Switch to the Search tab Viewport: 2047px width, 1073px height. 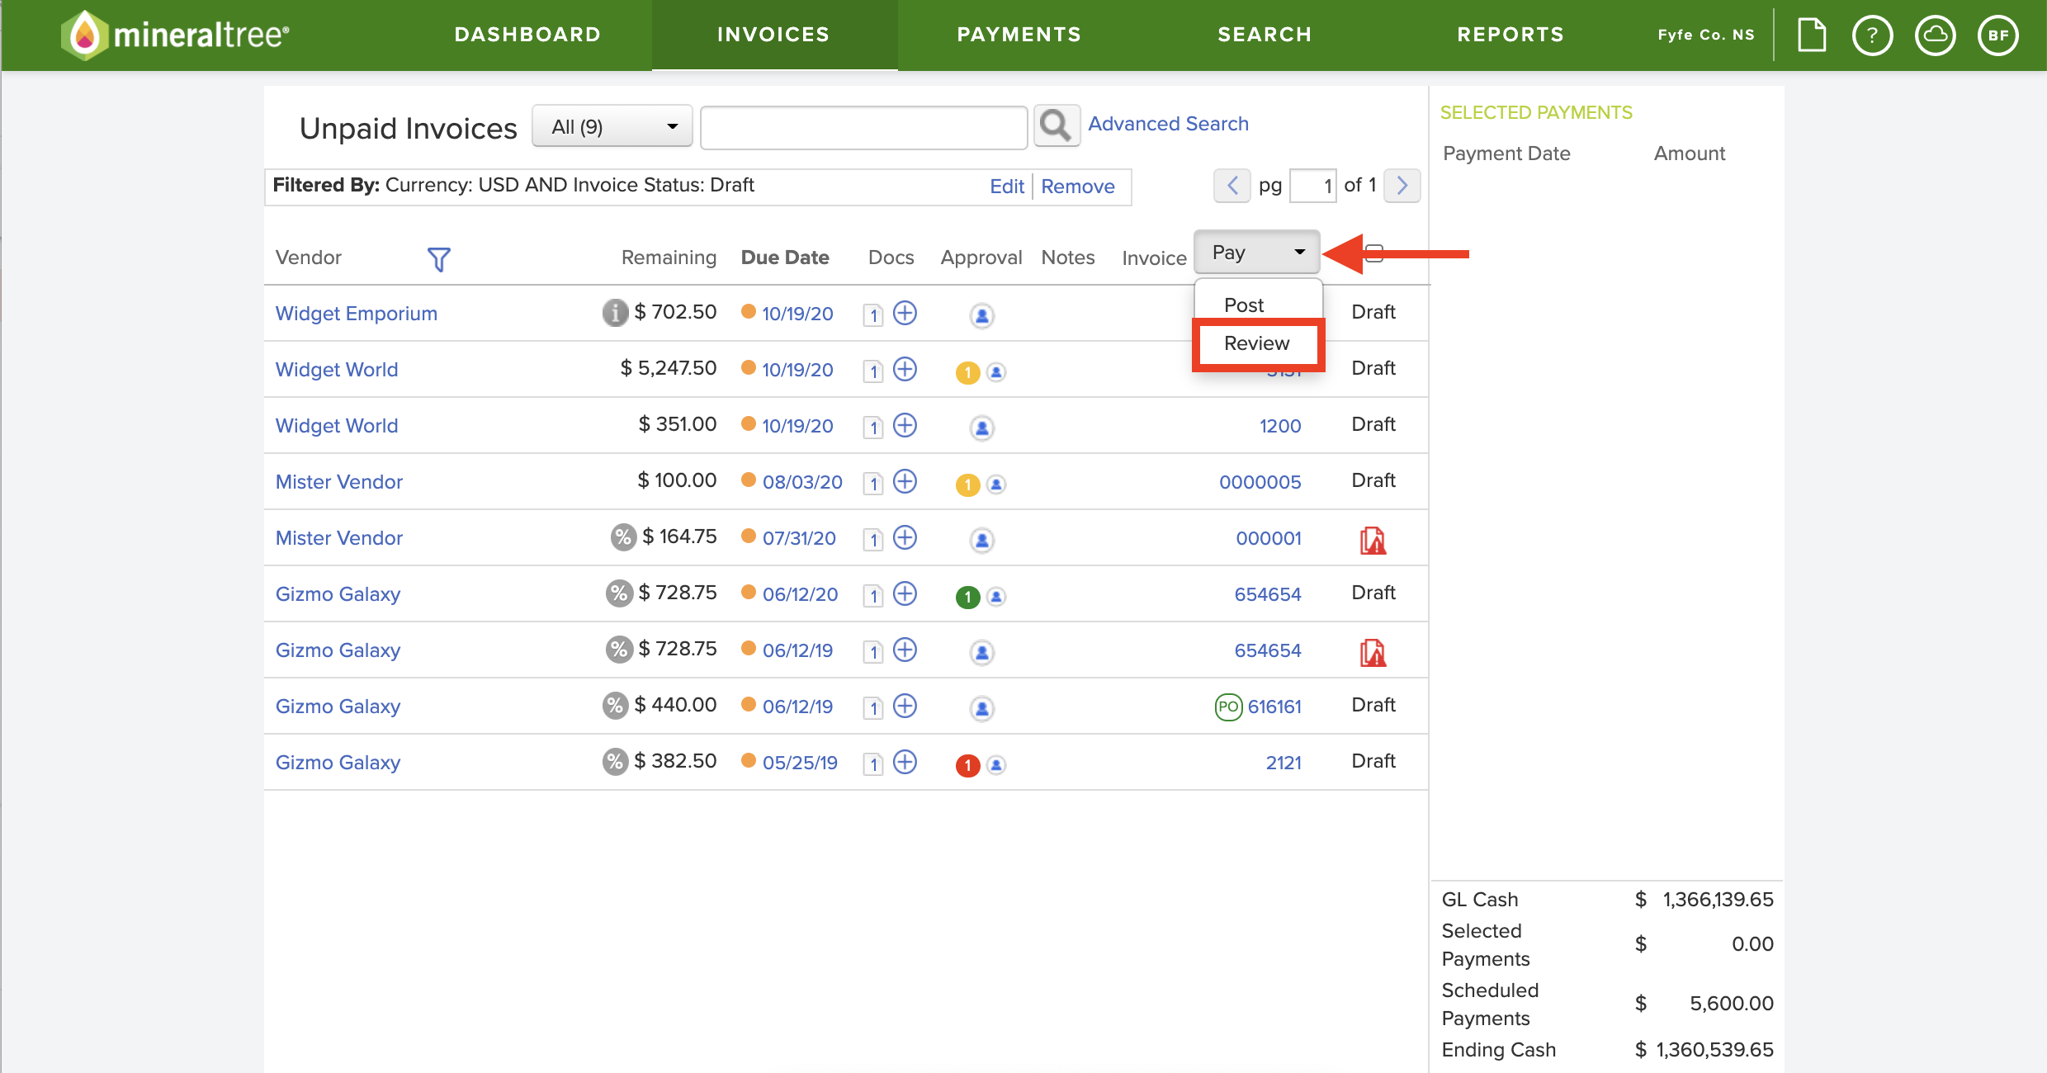coord(1265,35)
